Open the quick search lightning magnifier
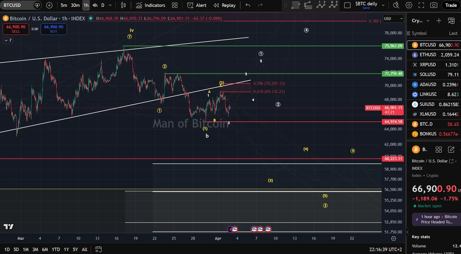This screenshot has height=254, width=461. [x=396, y=5]
